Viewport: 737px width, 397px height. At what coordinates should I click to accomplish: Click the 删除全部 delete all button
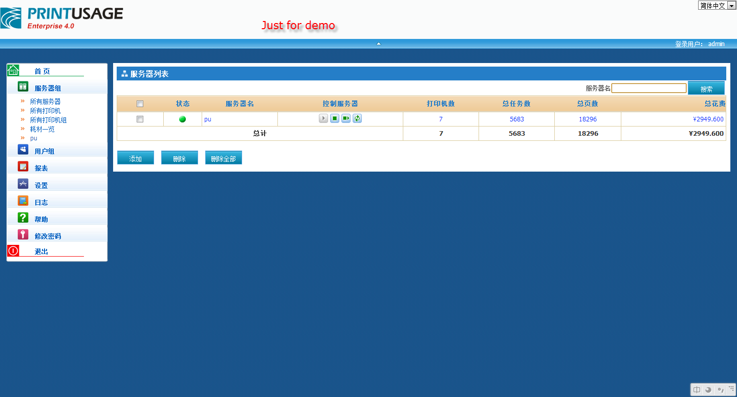coord(224,158)
